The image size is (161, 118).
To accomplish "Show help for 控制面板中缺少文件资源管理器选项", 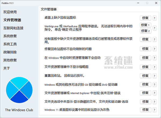I will (155, 39).
